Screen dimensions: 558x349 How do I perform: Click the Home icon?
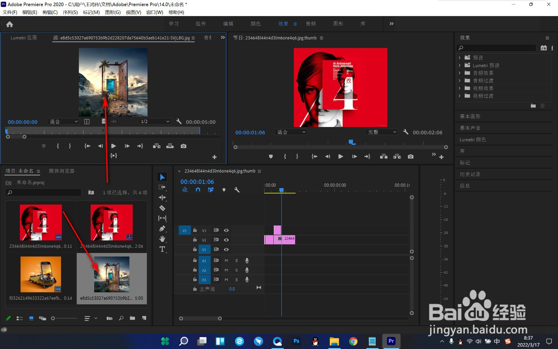tap(9, 24)
